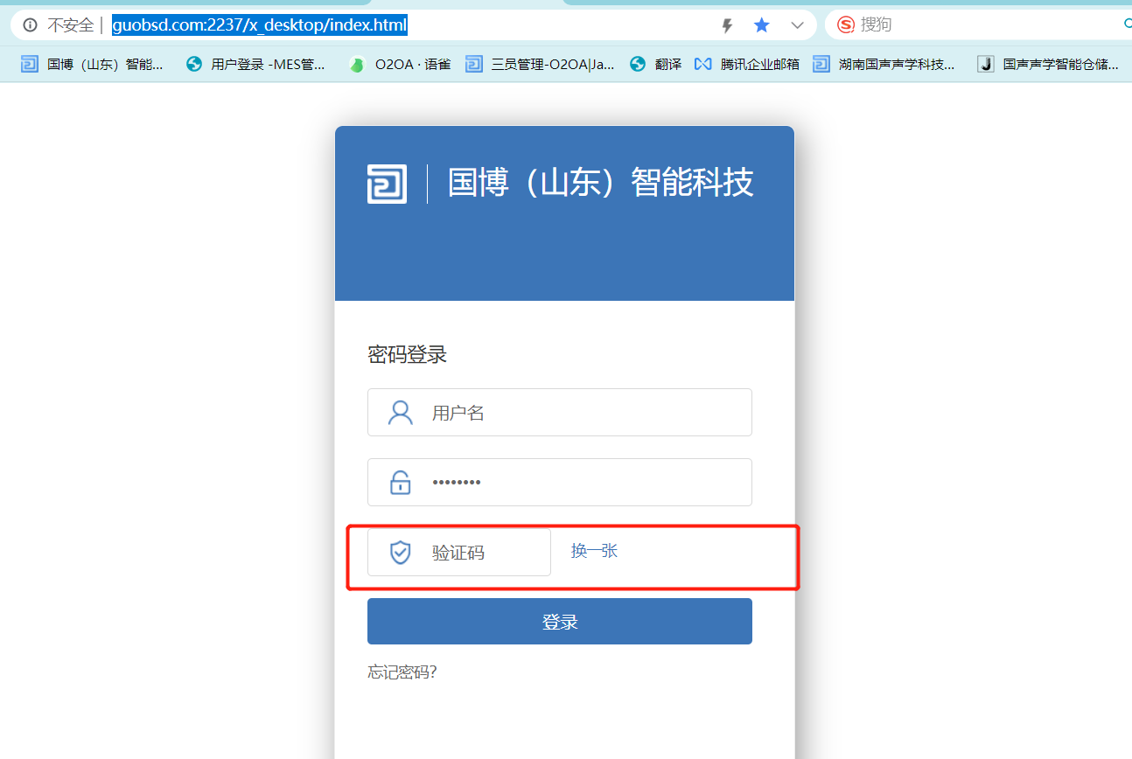Click the 密码登录 heading

[x=408, y=354]
